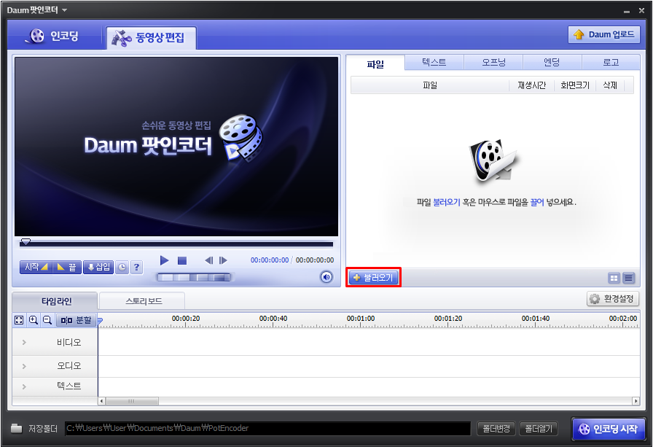Image resolution: width=653 pixels, height=447 pixels.
Task: Select the 타임라인 tab
Action: click(55, 301)
